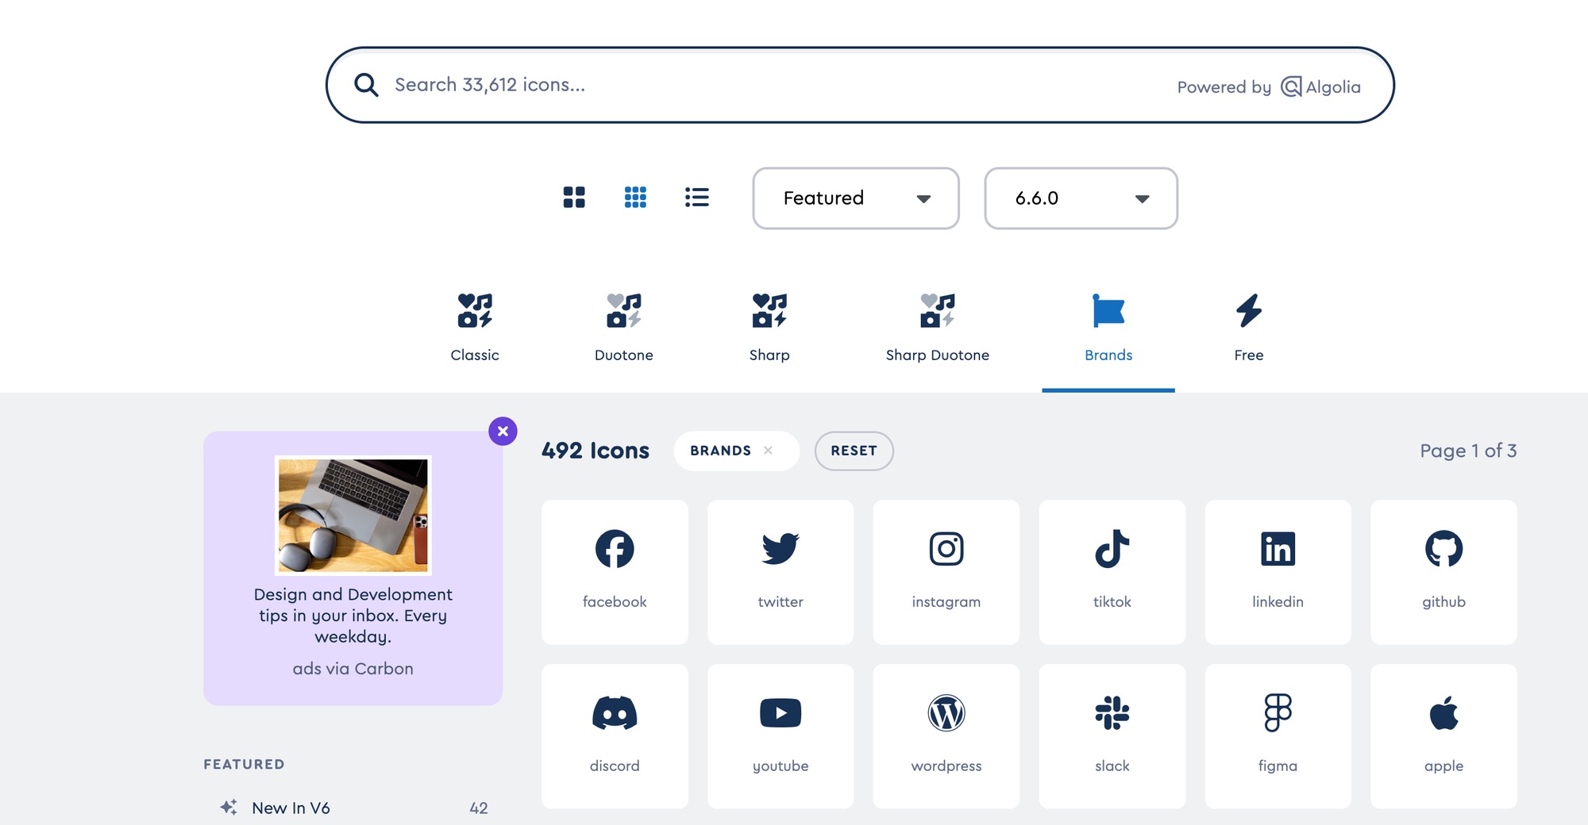Open the github icon card
This screenshot has width=1588, height=825.
tap(1443, 571)
